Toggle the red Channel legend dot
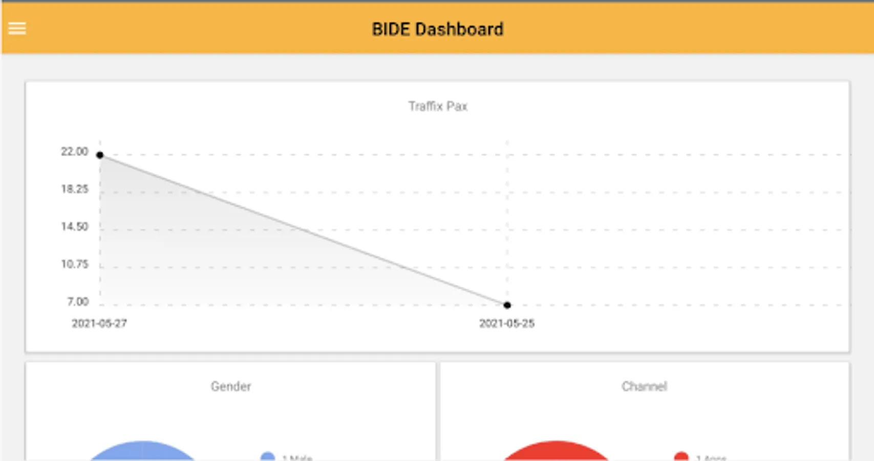Screen dimensions: 874x461 click(681, 456)
